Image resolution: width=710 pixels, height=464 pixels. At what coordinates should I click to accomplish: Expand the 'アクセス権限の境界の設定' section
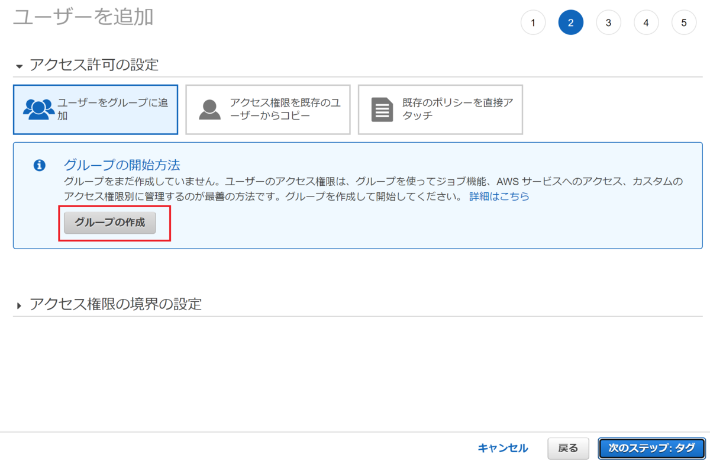click(109, 305)
